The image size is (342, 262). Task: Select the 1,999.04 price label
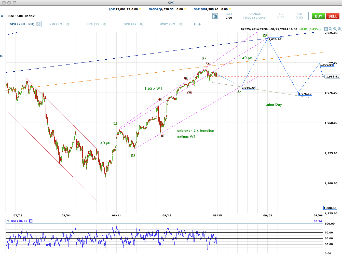coord(326,65)
